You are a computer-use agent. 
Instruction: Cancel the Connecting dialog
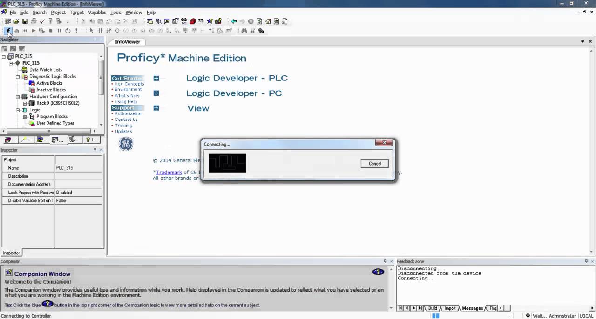(x=375, y=164)
